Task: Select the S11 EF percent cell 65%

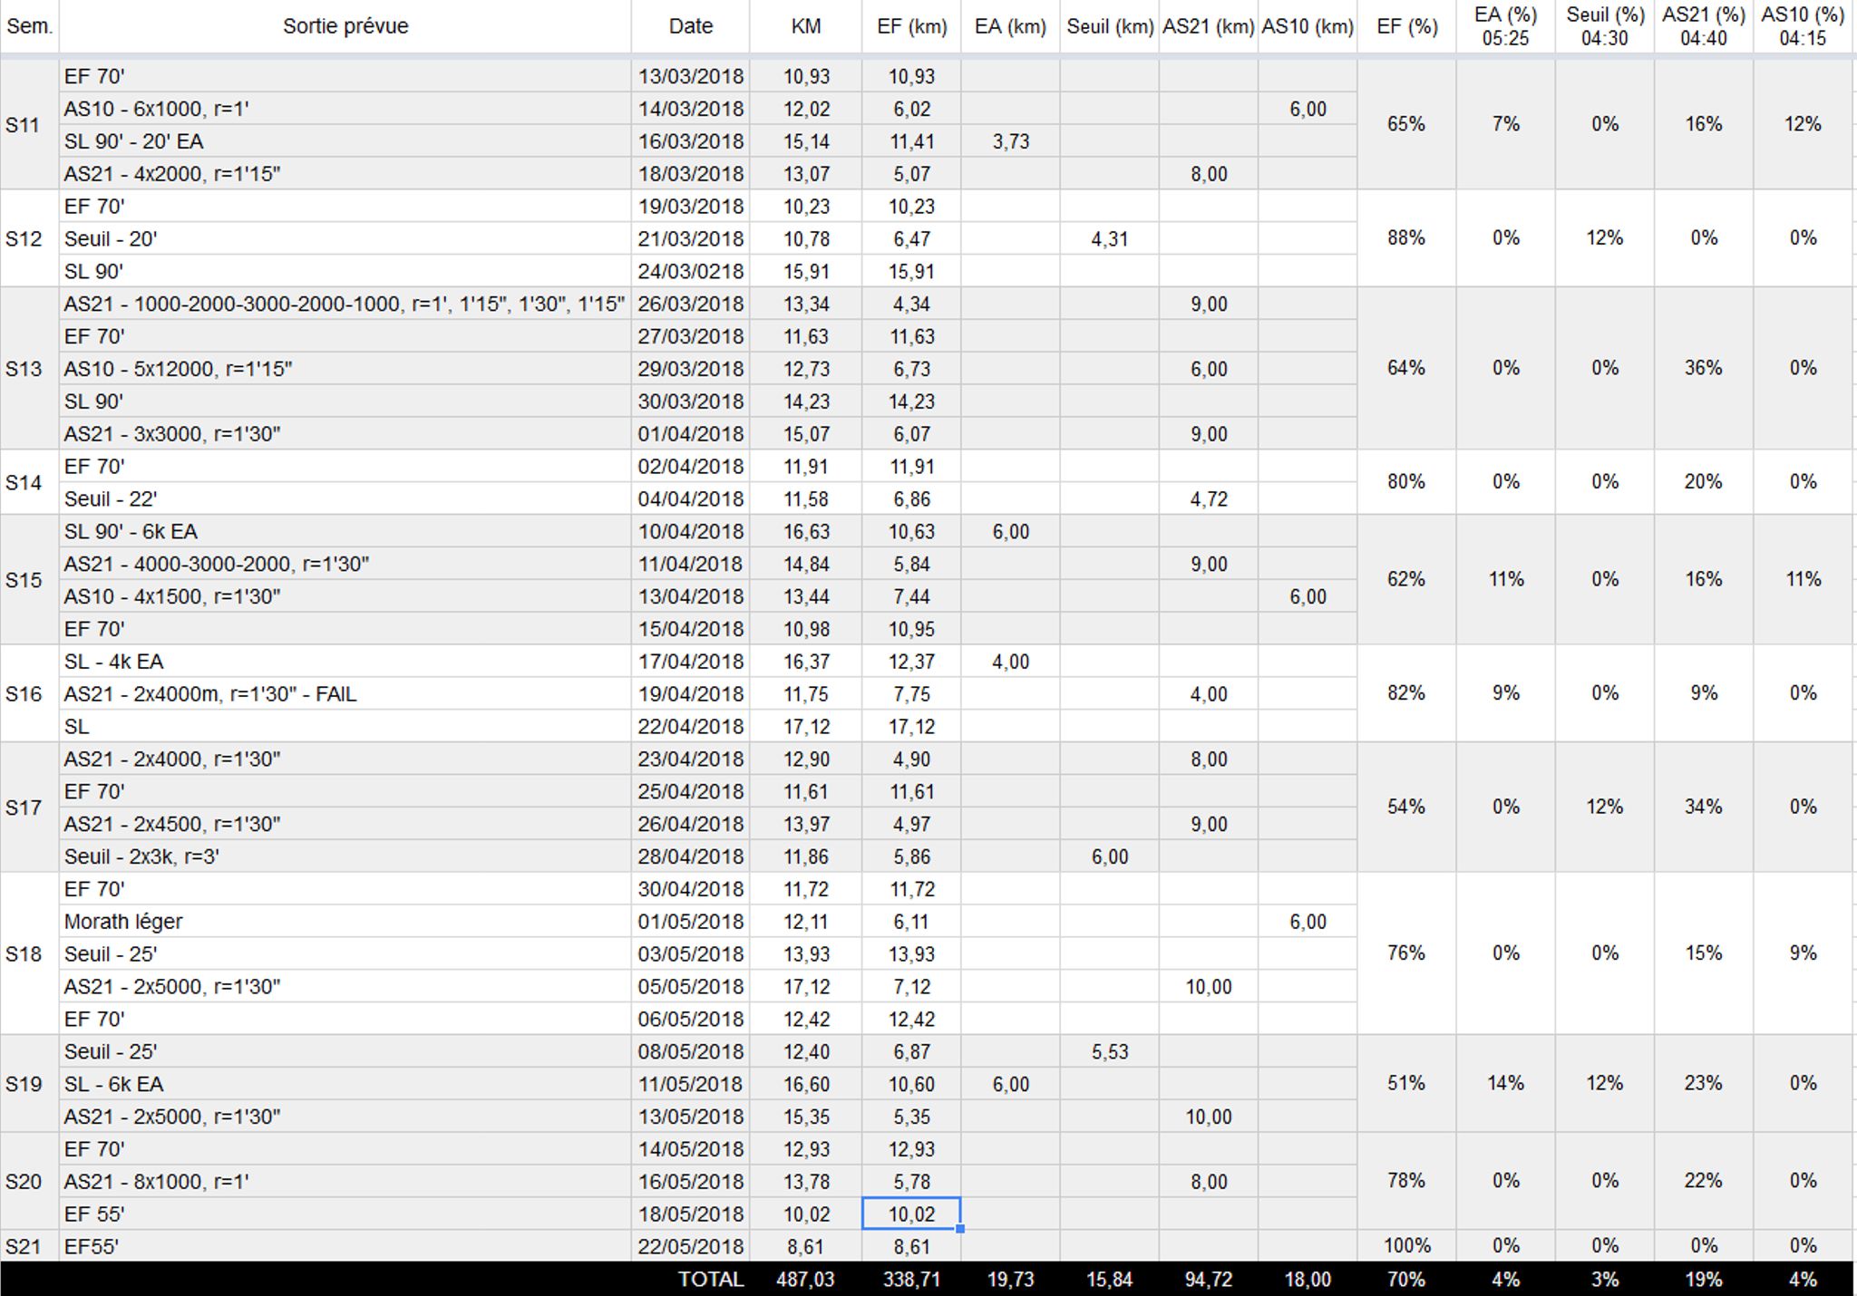Action: click(x=1406, y=124)
